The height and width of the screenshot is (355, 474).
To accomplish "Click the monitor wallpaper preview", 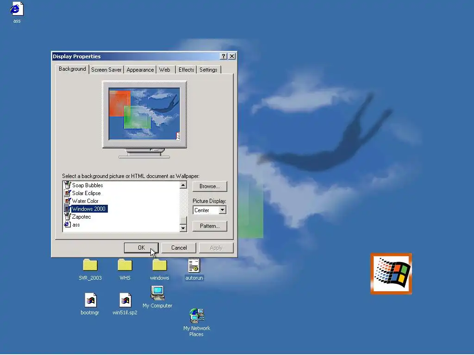I will pyautogui.click(x=144, y=114).
